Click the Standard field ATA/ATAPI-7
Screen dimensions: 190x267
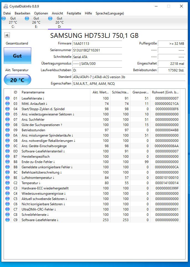point(129,77)
